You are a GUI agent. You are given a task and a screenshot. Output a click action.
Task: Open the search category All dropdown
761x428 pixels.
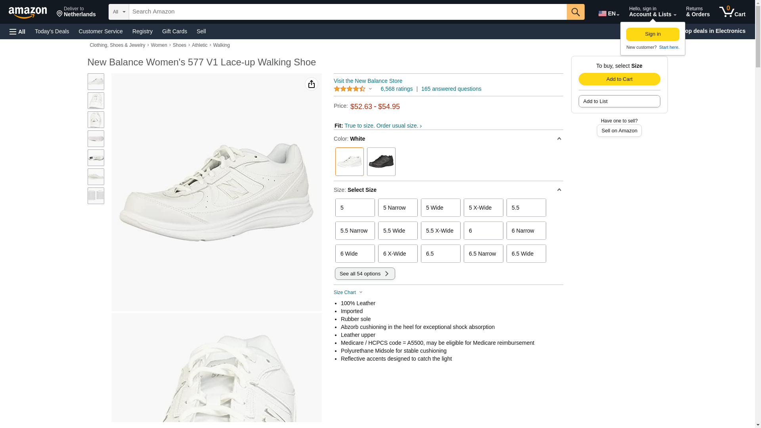point(119,12)
